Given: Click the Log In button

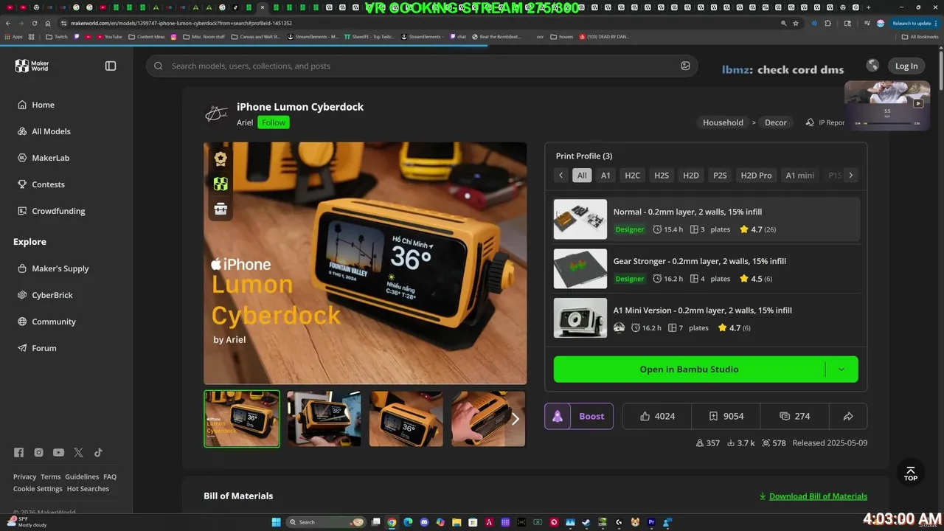Looking at the screenshot, I should click(x=906, y=66).
